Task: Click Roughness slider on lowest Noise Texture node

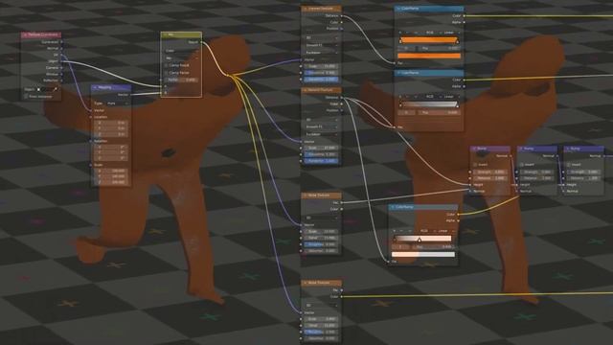Action: (x=322, y=332)
